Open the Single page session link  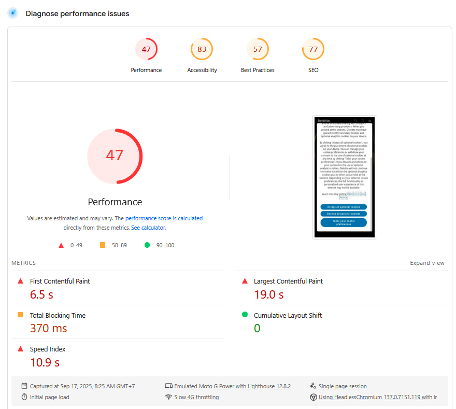[343, 386]
